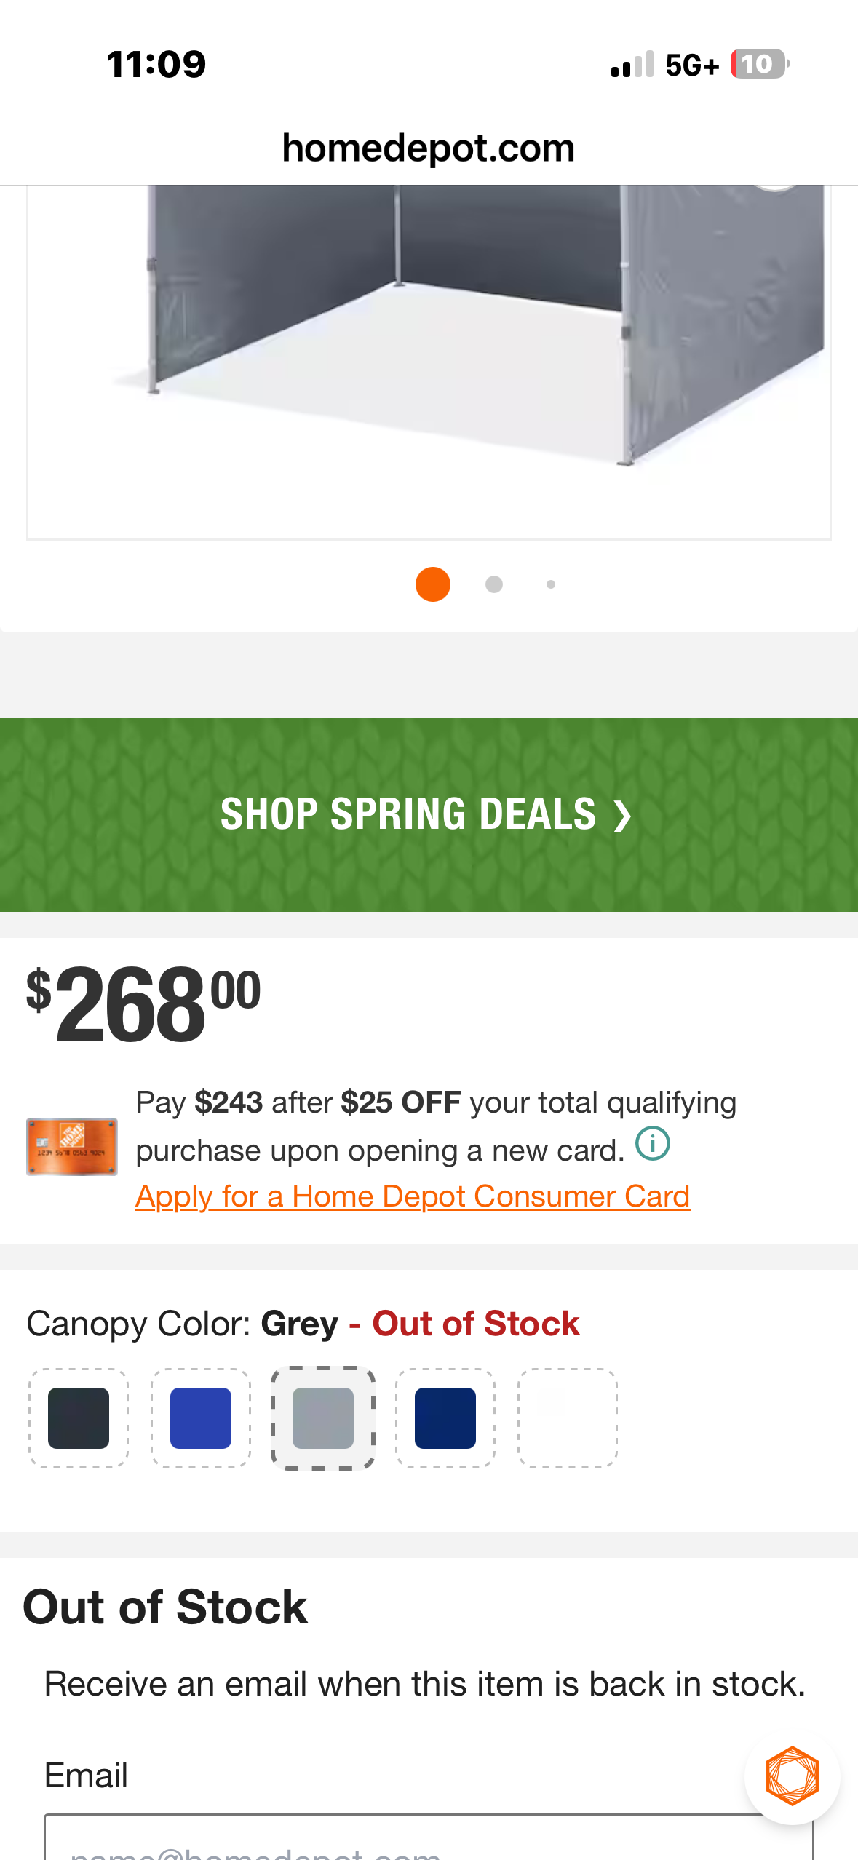Viewport: 858px width, 1860px height.
Task: Tap the homedepot.com address bar
Action: coord(429,148)
